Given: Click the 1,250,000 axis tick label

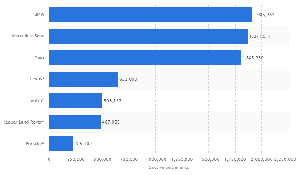Looking at the screenshot, I should pos(182,159).
